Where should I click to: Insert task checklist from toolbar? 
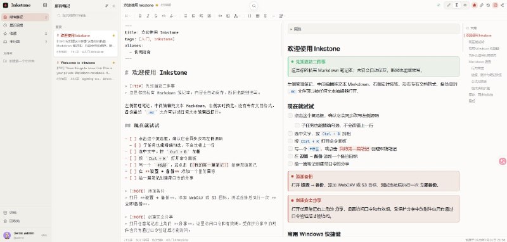pyautogui.click(x=202, y=15)
